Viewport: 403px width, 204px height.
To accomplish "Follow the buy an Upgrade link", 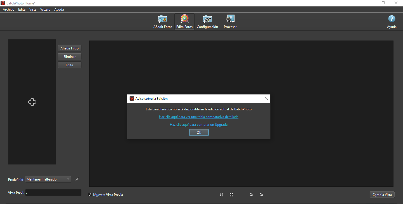I will click(199, 125).
